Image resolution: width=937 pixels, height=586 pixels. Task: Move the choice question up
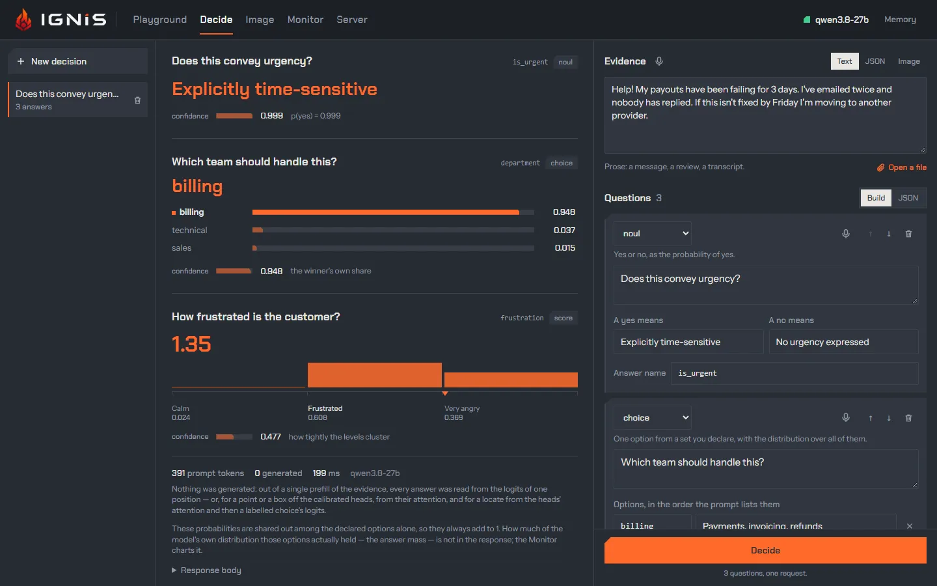click(871, 418)
